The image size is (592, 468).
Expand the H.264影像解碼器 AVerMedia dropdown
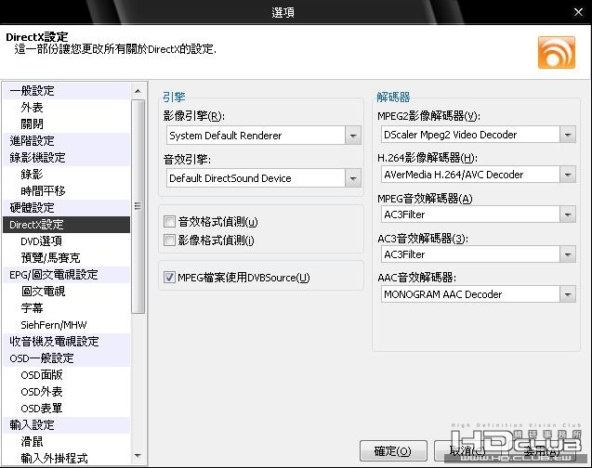coord(568,175)
